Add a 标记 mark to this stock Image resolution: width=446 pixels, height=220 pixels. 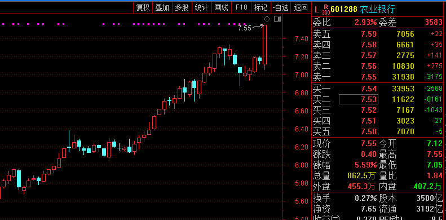(x=261, y=8)
